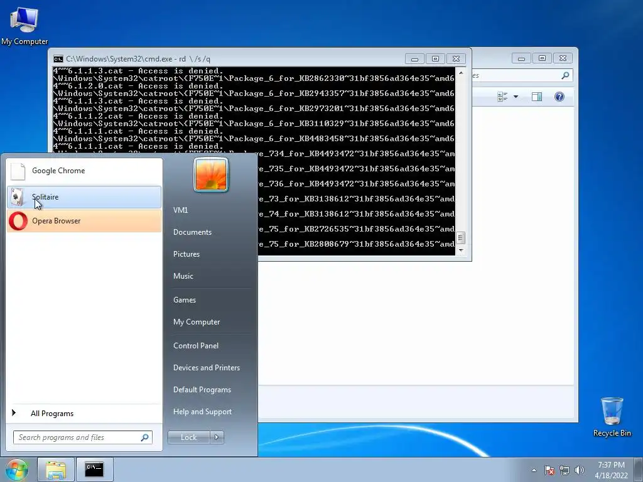Click the Windows Start orb
Image resolution: width=643 pixels, height=482 pixels.
coord(17,469)
